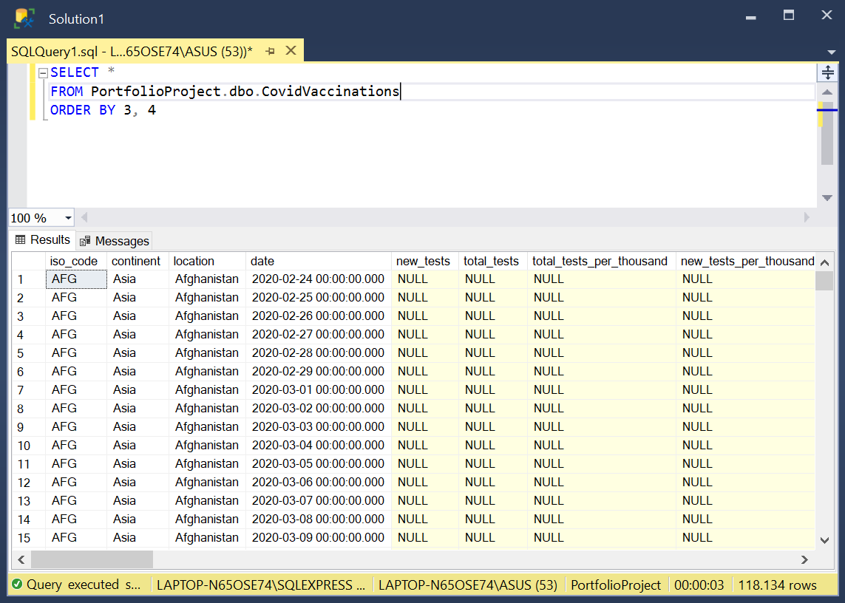Click editor horizontal scroll left arrow
845x603 pixels.
click(x=84, y=217)
